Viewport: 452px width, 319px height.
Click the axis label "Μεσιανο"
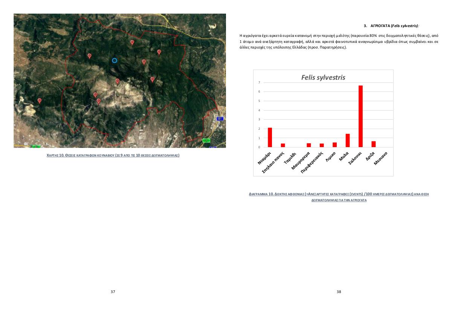380,159
